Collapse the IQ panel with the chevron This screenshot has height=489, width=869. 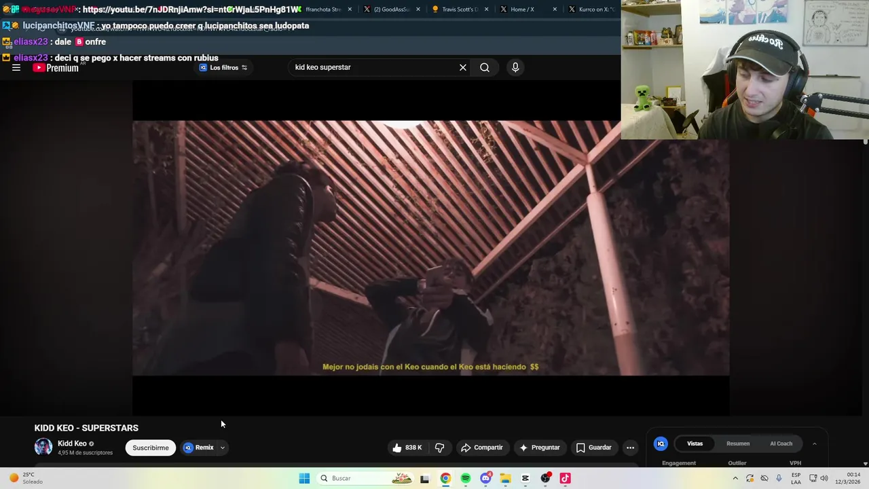click(x=815, y=443)
